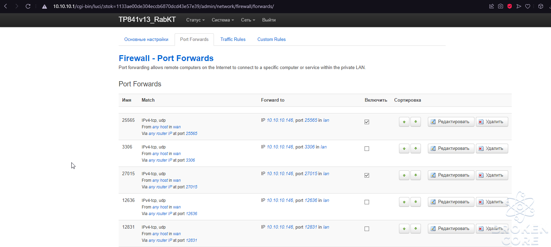Move rule 12831 down in order
551x247 pixels.
[416, 229]
